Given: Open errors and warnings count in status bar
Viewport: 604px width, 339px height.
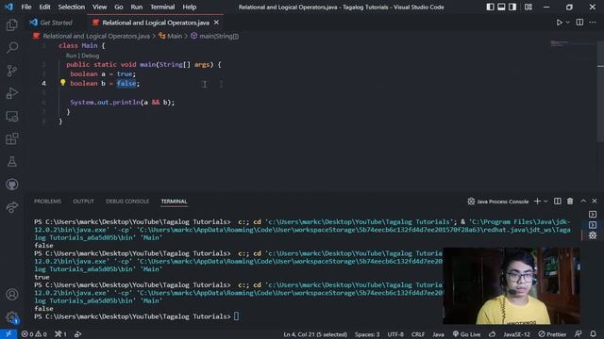Looking at the screenshot, I should [x=34, y=334].
